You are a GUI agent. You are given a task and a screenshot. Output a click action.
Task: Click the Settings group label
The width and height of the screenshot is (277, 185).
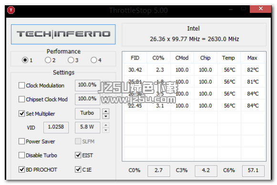click(x=63, y=72)
